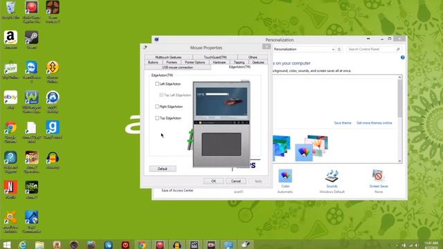
Task: Click the Default button in Mouse Properties
Action: click(163, 169)
